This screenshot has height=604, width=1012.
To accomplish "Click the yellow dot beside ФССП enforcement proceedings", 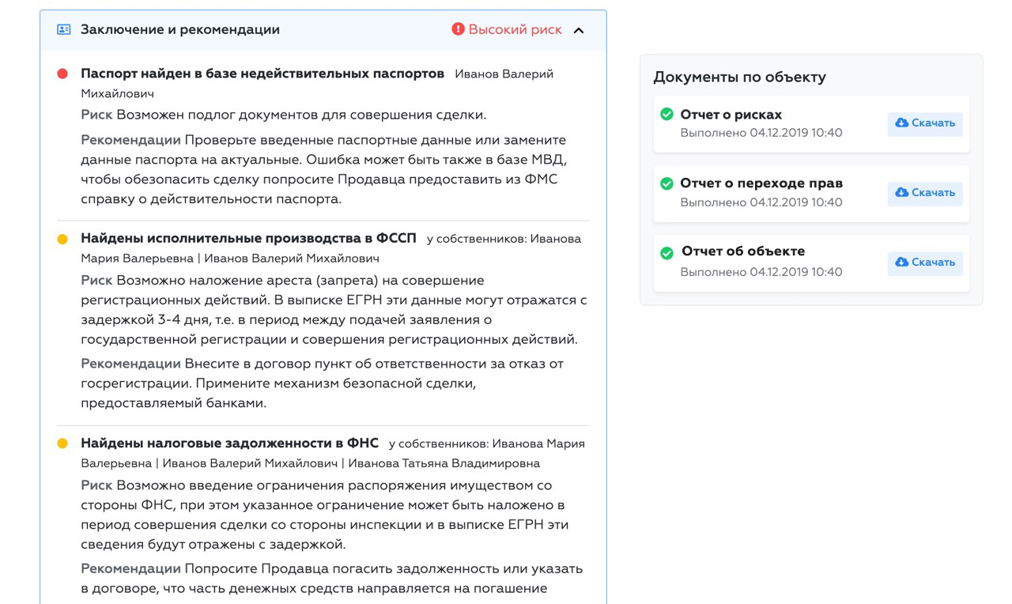I will point(62,239).
